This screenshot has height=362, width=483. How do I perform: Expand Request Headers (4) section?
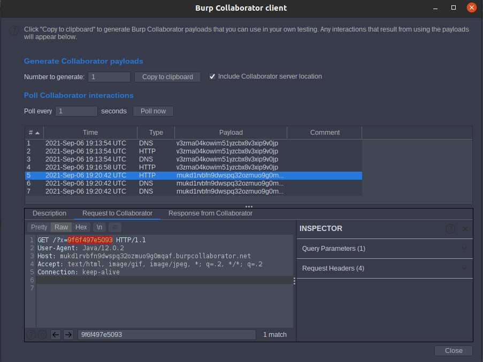coord(385,268)
